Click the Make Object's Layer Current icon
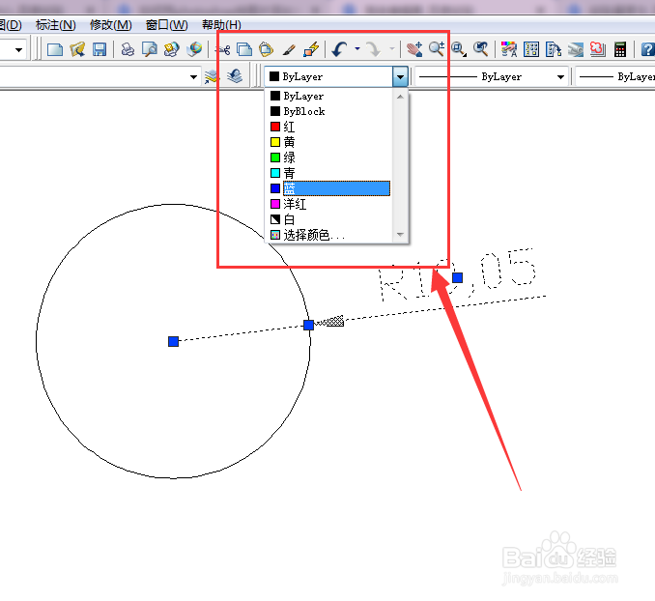The image size is (655, 601). pyautogui.click(x=213, y=76)
